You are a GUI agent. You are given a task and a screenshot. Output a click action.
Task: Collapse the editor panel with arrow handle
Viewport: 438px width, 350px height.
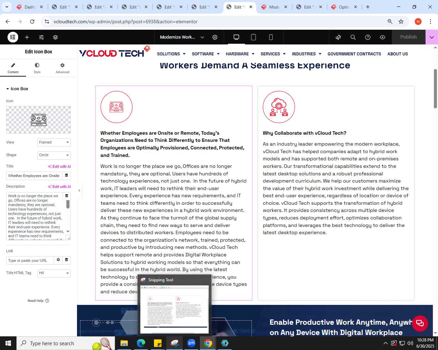point(79,190)
